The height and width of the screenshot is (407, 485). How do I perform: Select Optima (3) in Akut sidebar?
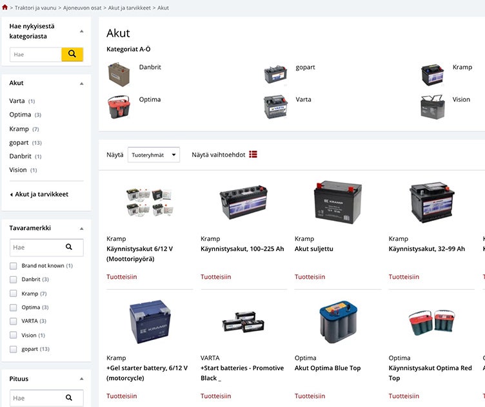click(25, 115)
